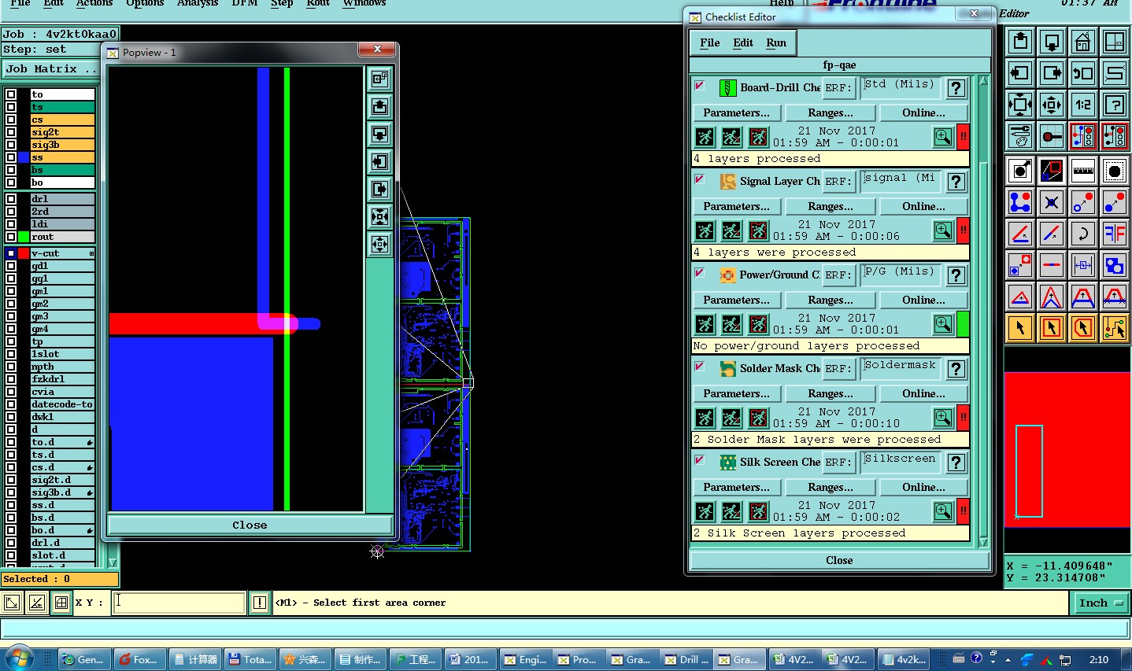Click the Close button in Checklist Editor
1132x671 pixels.
(x=839, y=560)
